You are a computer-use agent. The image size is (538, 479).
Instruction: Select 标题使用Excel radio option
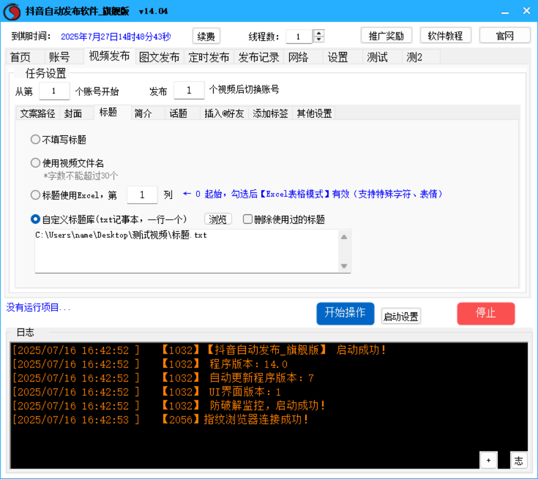click(74, 195)
